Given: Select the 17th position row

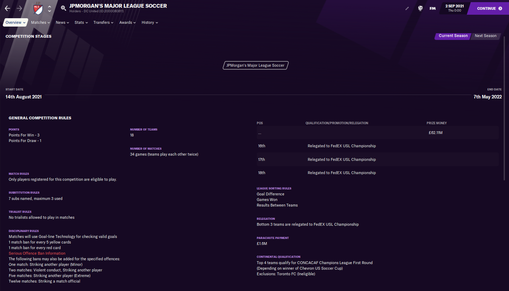Looking at the screenshot, I should coord(377,159).
